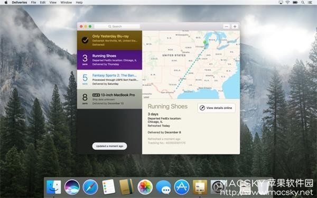This screenshot has width=317, height=198.
Task: Click the Search field in toolbar
Action: 117,26
